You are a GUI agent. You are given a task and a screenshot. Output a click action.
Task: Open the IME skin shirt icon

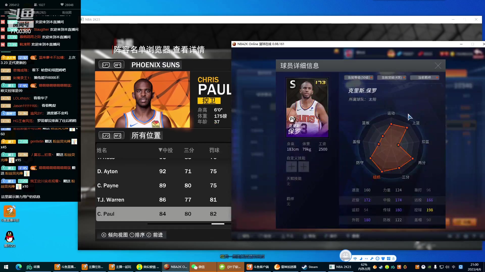(x=383, y=259)
